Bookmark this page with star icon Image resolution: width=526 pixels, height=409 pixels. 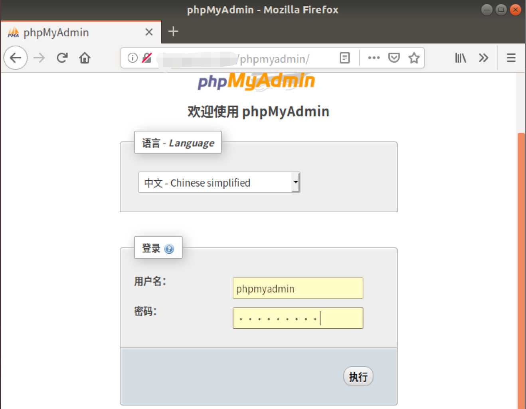click(414, 58)
